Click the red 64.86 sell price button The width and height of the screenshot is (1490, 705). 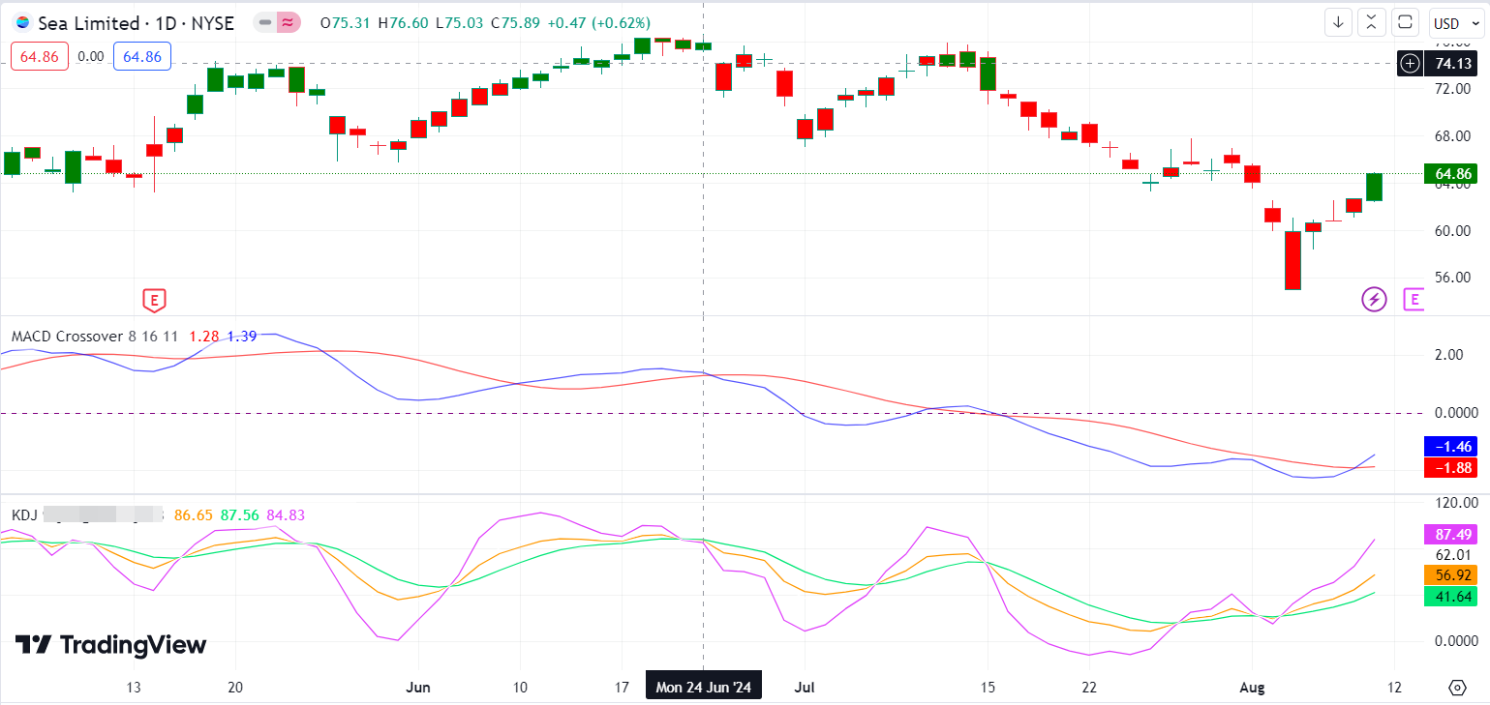pyautogui.click(x=40, y=57)
